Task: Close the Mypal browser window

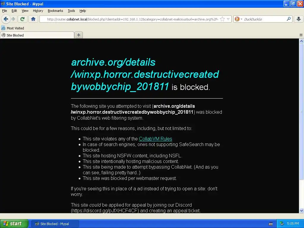Action: (300, 4)
